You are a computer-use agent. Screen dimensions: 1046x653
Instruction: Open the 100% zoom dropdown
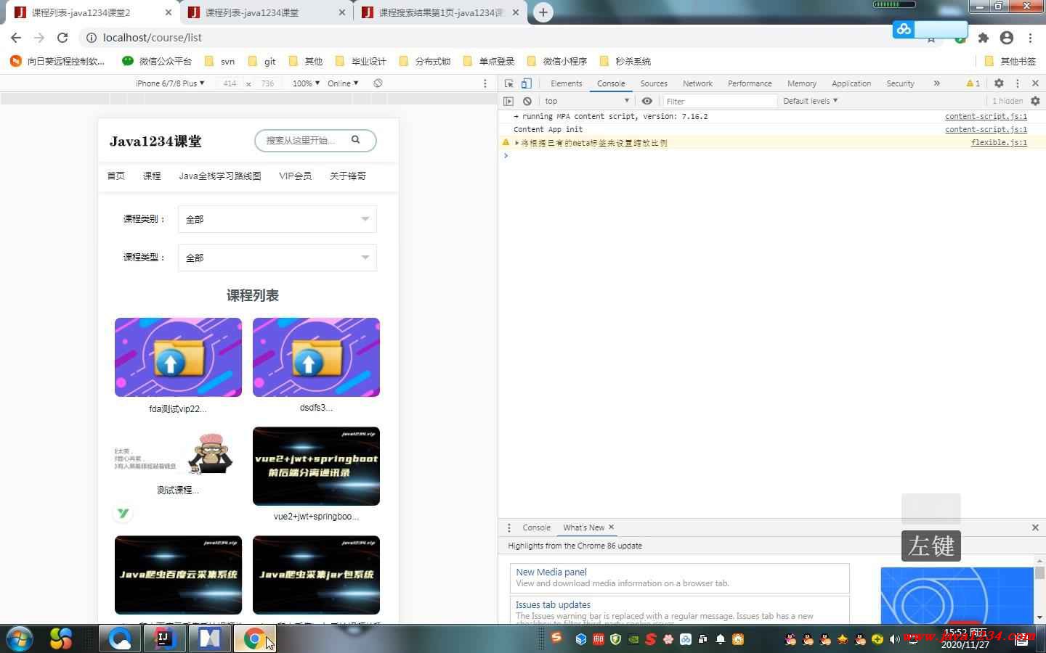[x=306, y=83]
